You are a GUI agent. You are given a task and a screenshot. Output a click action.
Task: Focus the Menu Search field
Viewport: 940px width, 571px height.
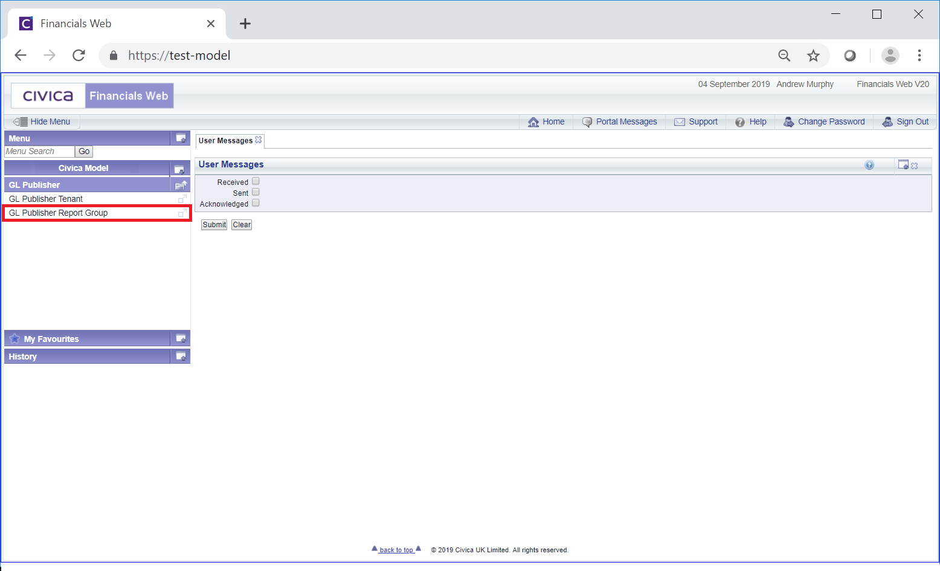(39, 152)
